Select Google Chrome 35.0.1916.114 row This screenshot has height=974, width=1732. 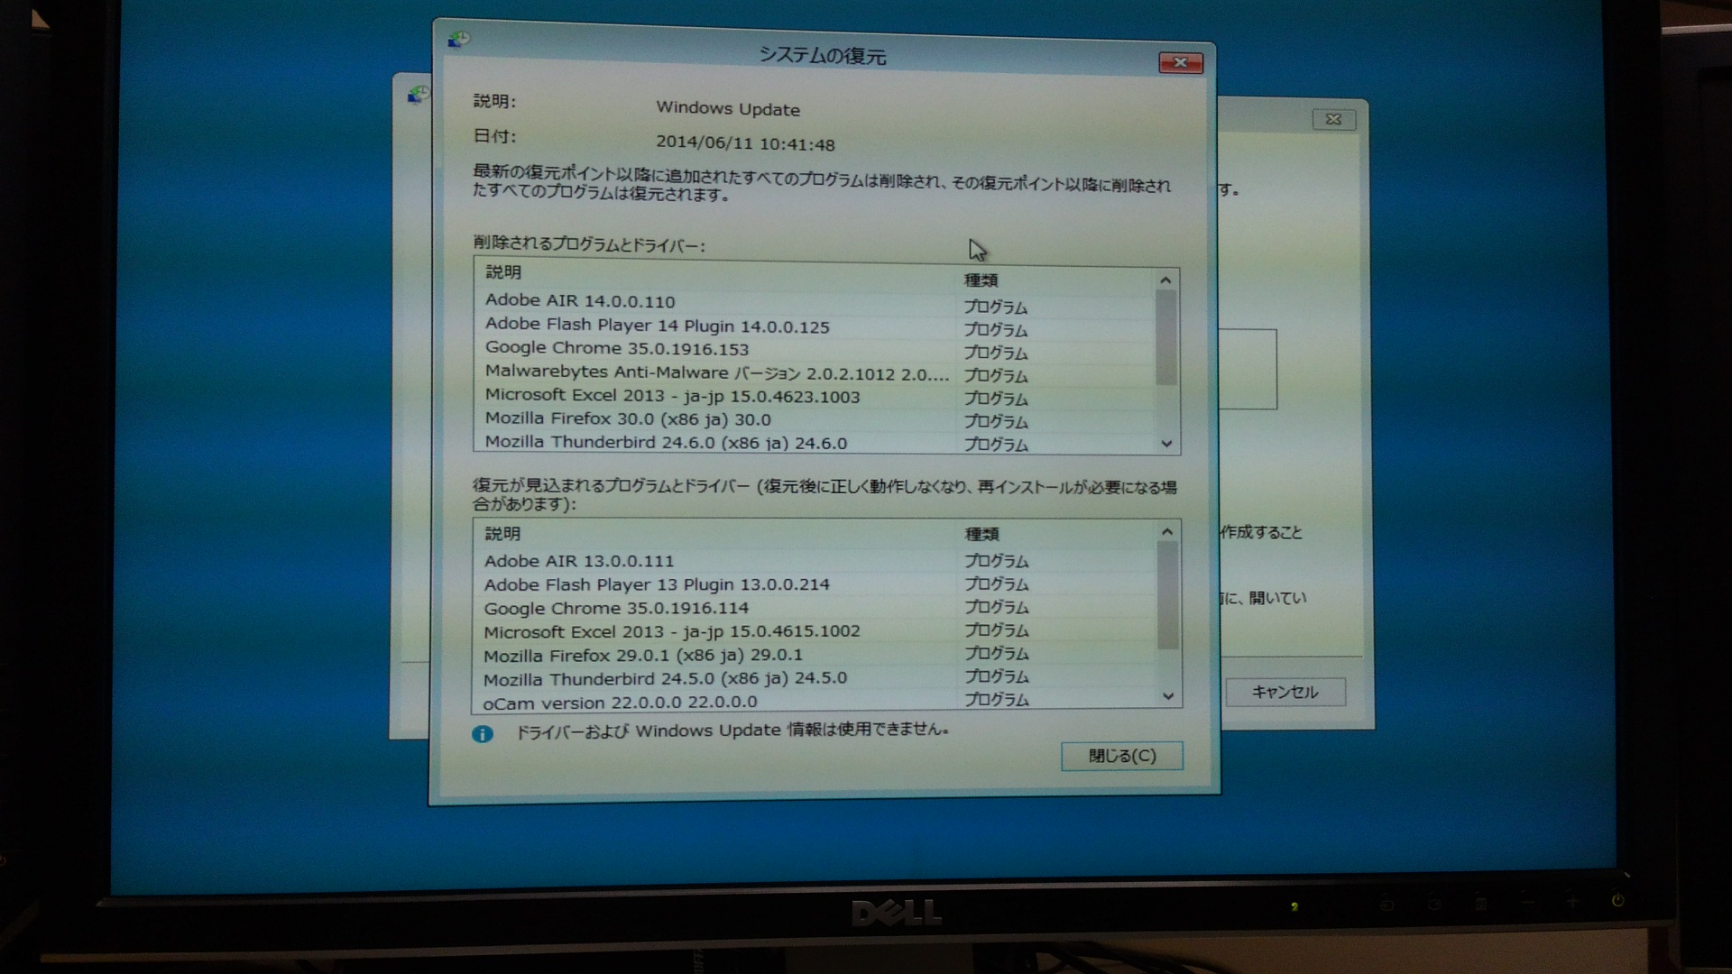(x=815, y=608)
